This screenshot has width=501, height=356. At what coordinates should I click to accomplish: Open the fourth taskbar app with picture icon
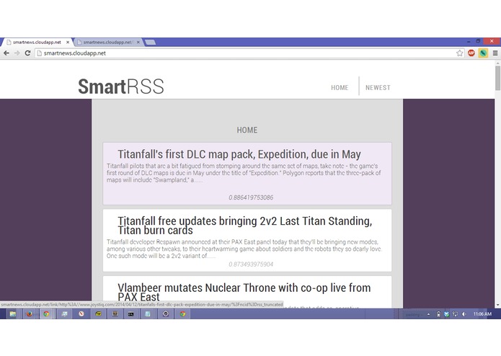point(64,314)
